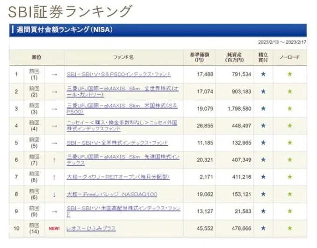Click the net assets value 1,798,580

tap(239, 109)
